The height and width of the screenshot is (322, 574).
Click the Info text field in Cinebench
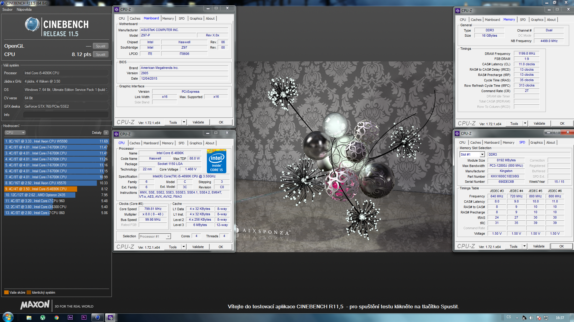(66, 115)
